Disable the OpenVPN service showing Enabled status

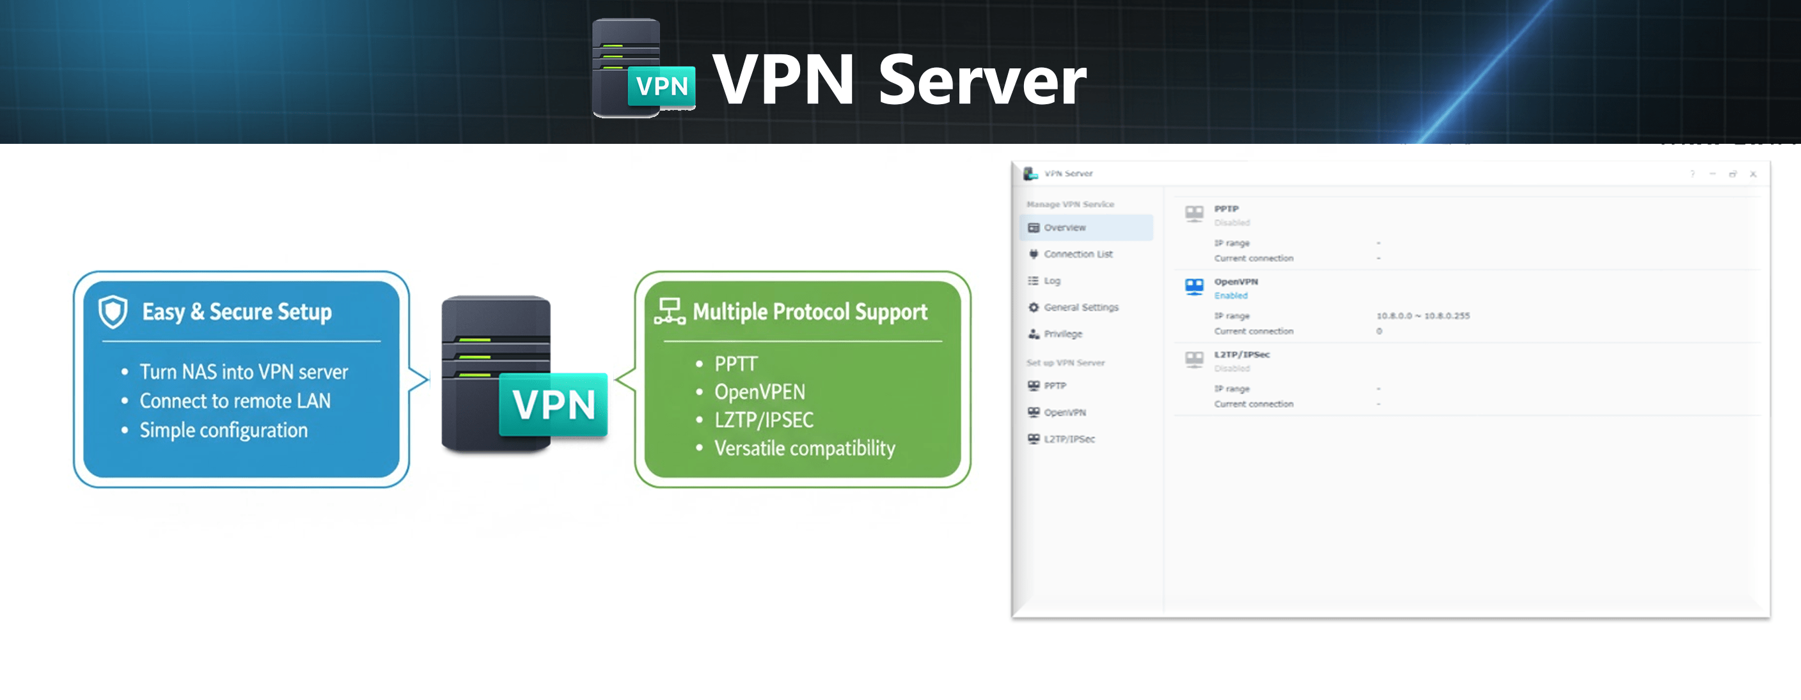click(x=1232, y=295)
